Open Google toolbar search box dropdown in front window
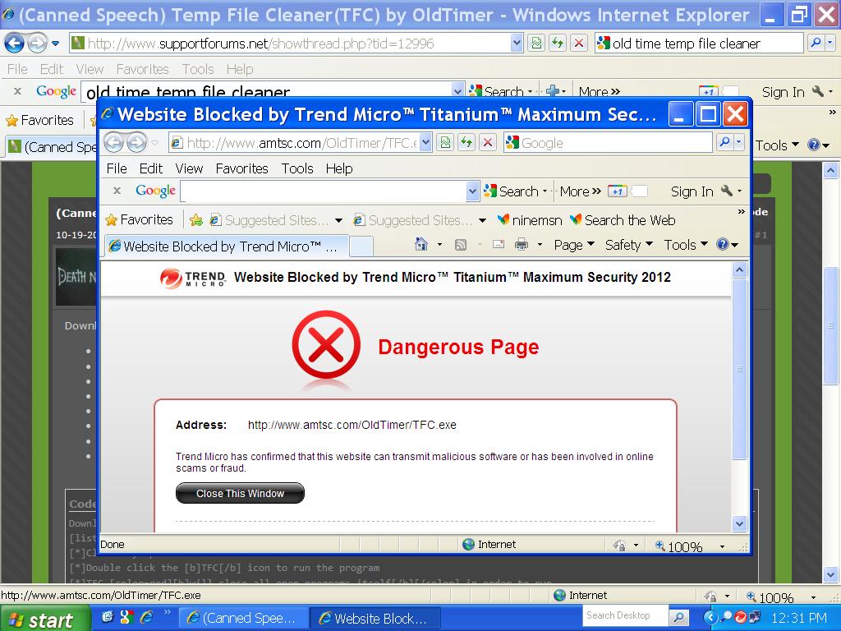This screenshot has width=841, height=631. [x=472, y=191]
